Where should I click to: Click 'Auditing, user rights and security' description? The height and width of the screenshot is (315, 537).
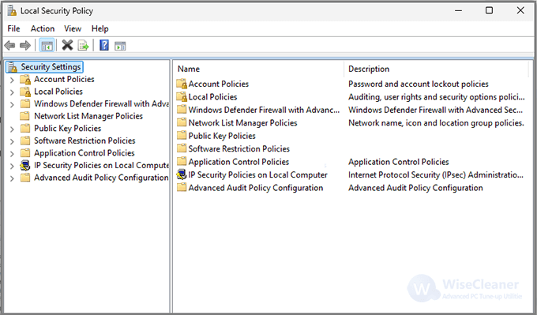click(x=436, y=97)
